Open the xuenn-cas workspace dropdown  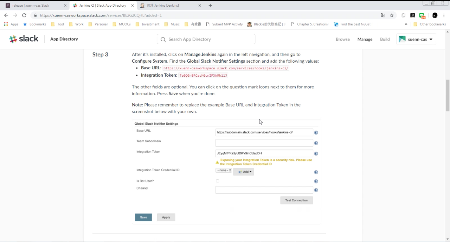(x=416, y=39)
